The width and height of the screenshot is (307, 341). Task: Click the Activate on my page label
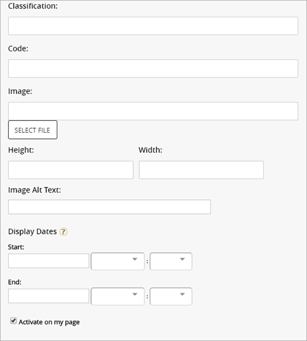(x=49, y=322)
